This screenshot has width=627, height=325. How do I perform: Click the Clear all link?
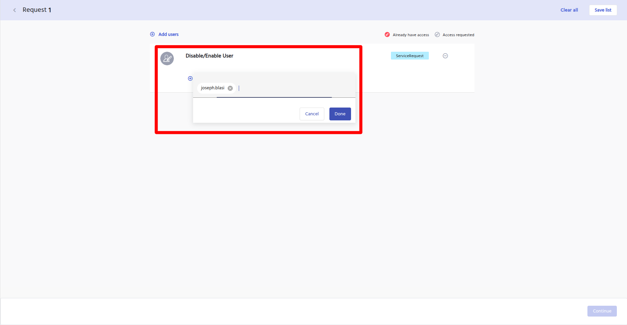pyautogui.click(x=569, y=10)
